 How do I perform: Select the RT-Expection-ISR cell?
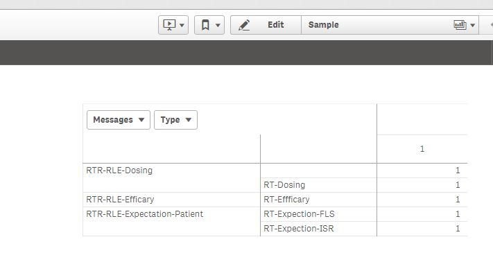298,229
